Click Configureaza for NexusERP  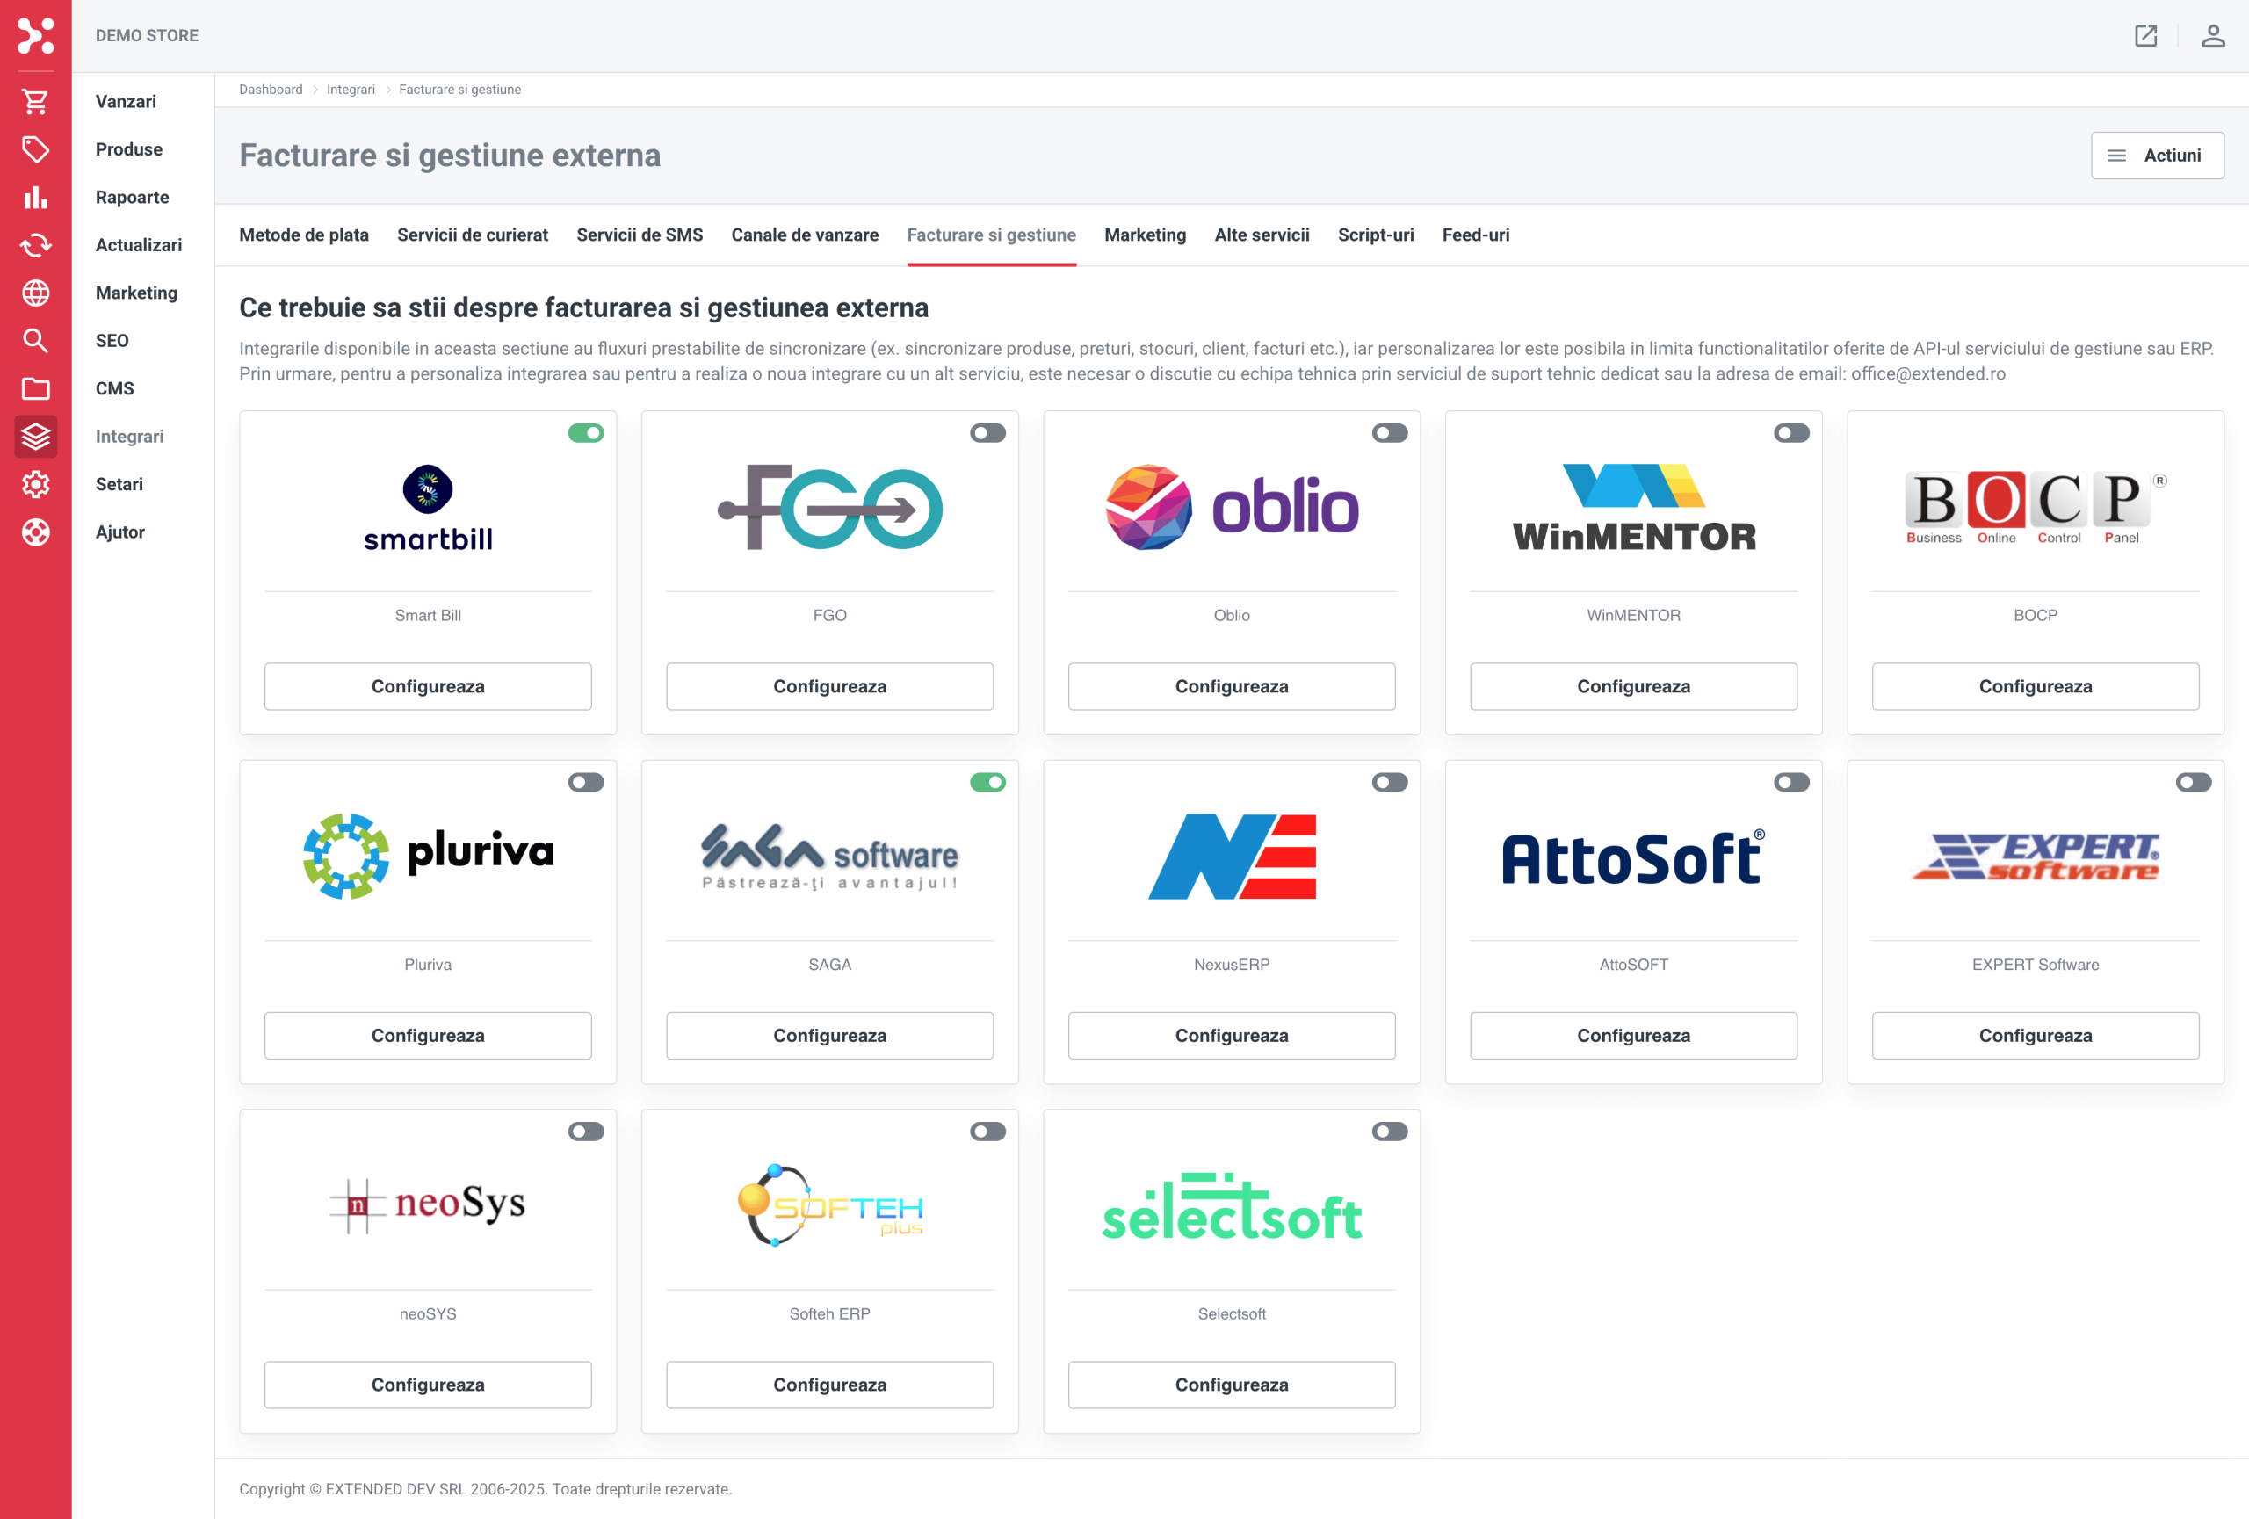click(x=1231, y=1035)
